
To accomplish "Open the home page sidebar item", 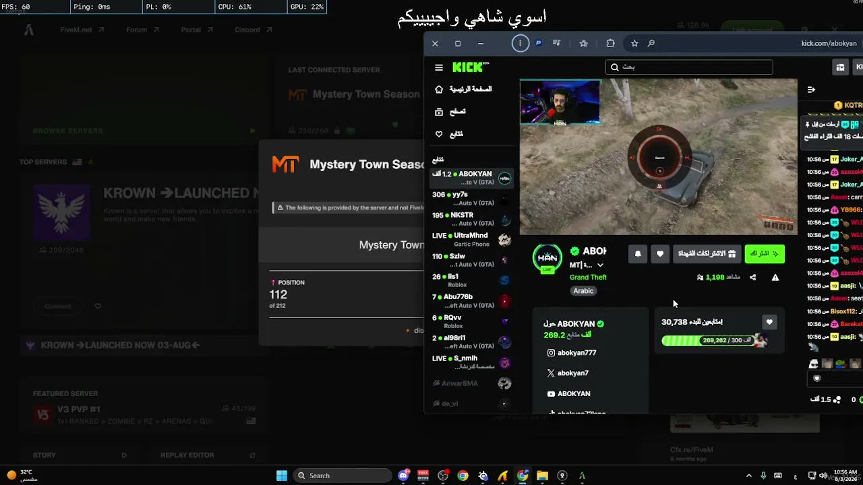I will pos(463,89).
